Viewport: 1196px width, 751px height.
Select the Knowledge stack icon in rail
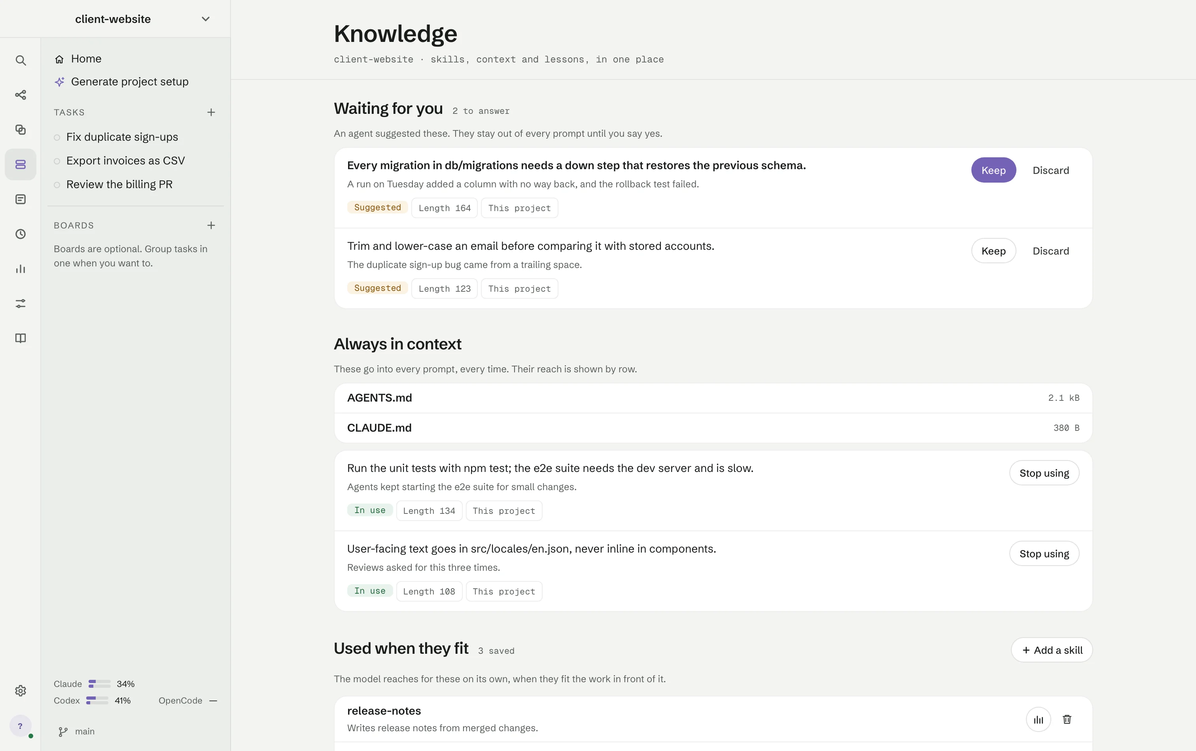20,164
